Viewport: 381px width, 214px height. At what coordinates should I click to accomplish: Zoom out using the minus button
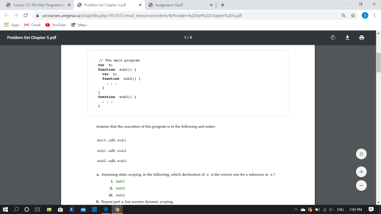click(x=361, y=185)
